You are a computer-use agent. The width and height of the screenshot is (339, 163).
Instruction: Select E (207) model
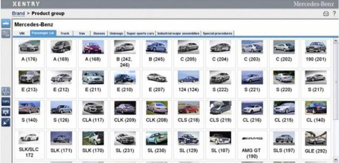pyautogui.click(x=157, y=84)
